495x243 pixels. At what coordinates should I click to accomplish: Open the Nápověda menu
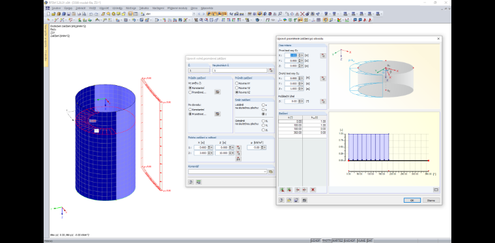tap(206, 8)
